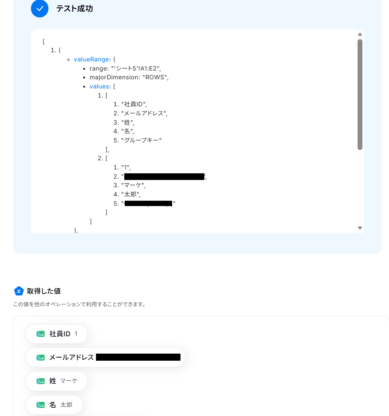Click the blue pentagon icon beside 取得した値
The image size is (389, 416).
pos(19,291)
